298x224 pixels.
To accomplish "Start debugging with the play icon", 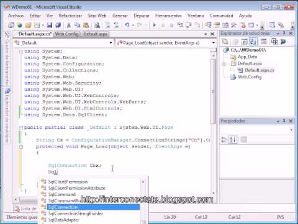I will (155, 25).
